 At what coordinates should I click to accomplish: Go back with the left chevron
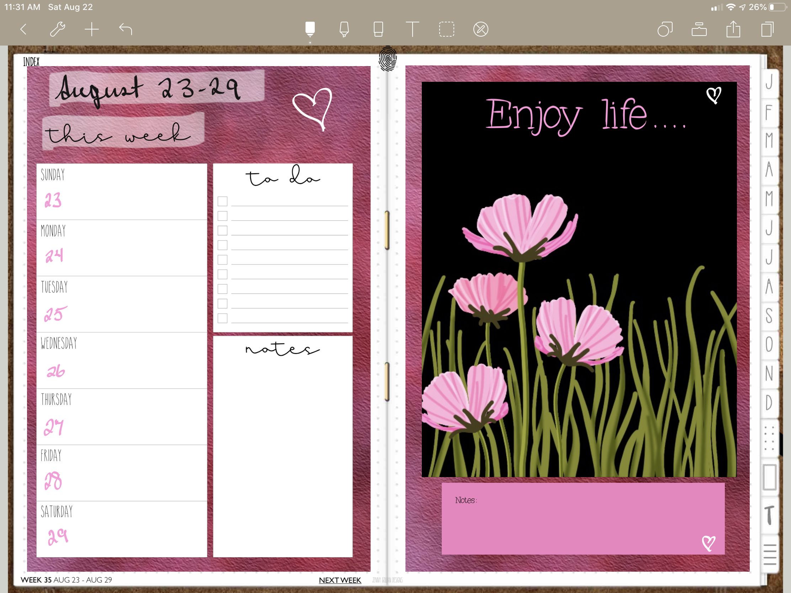click(23, 29)
